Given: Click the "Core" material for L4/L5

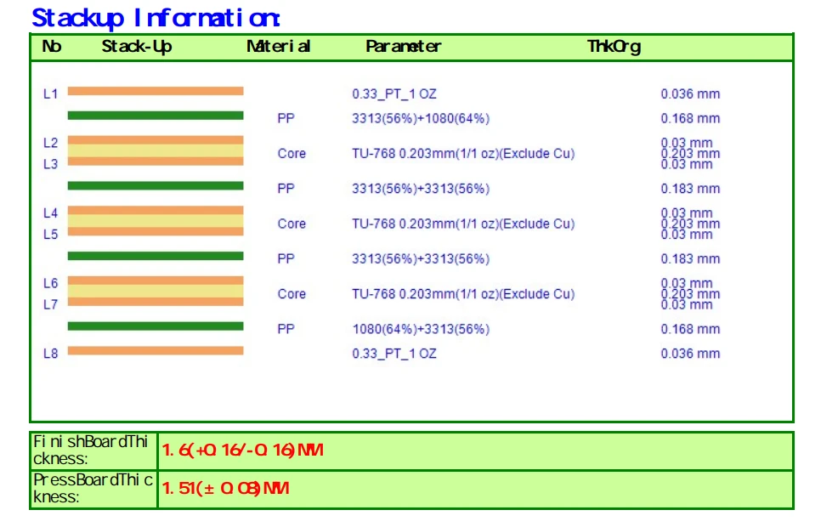Looking at the screenshot, I should 292,224.
